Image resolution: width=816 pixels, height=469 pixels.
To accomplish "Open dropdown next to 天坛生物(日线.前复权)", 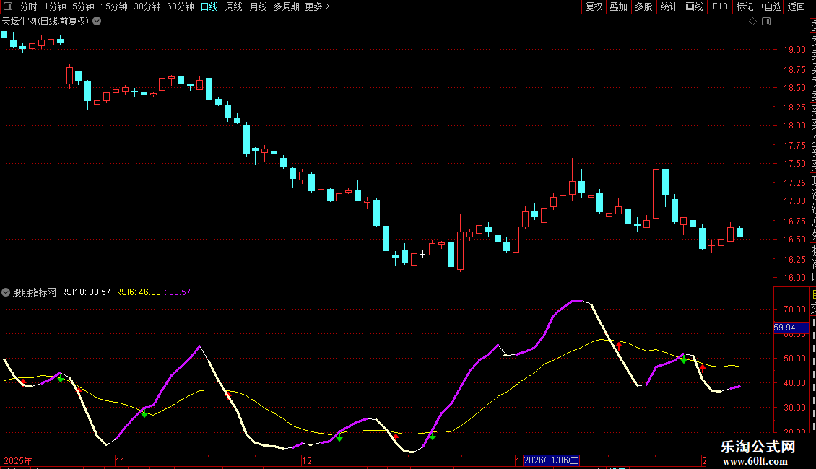I will (97, 22).
